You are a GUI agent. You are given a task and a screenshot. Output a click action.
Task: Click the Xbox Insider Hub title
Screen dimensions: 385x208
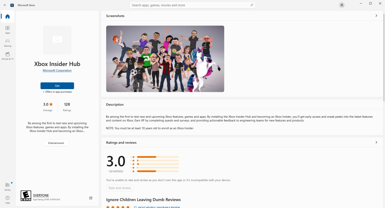tap(57, 64)
